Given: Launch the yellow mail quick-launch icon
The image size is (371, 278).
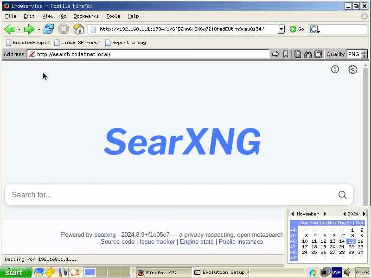Looking at the screenshot, I should [50, 272].
